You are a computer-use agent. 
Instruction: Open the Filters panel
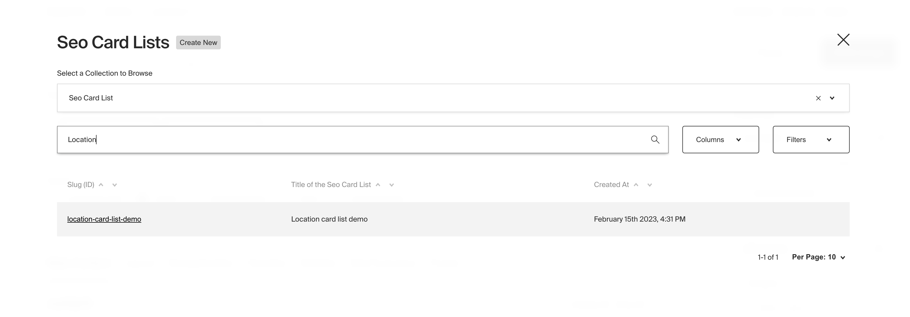[x=811, y=139]
